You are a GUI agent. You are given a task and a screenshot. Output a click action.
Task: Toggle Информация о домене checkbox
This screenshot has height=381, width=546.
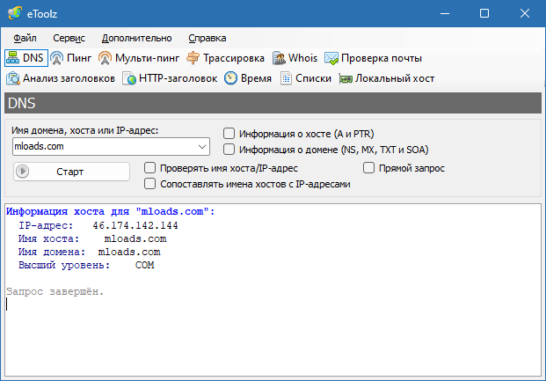(229, 150)
